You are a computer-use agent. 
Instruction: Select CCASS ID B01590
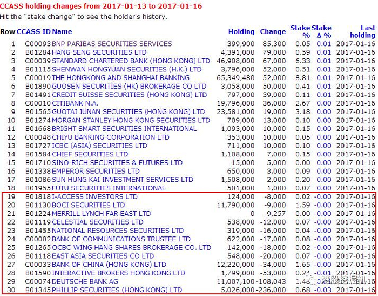click(38, 273)
